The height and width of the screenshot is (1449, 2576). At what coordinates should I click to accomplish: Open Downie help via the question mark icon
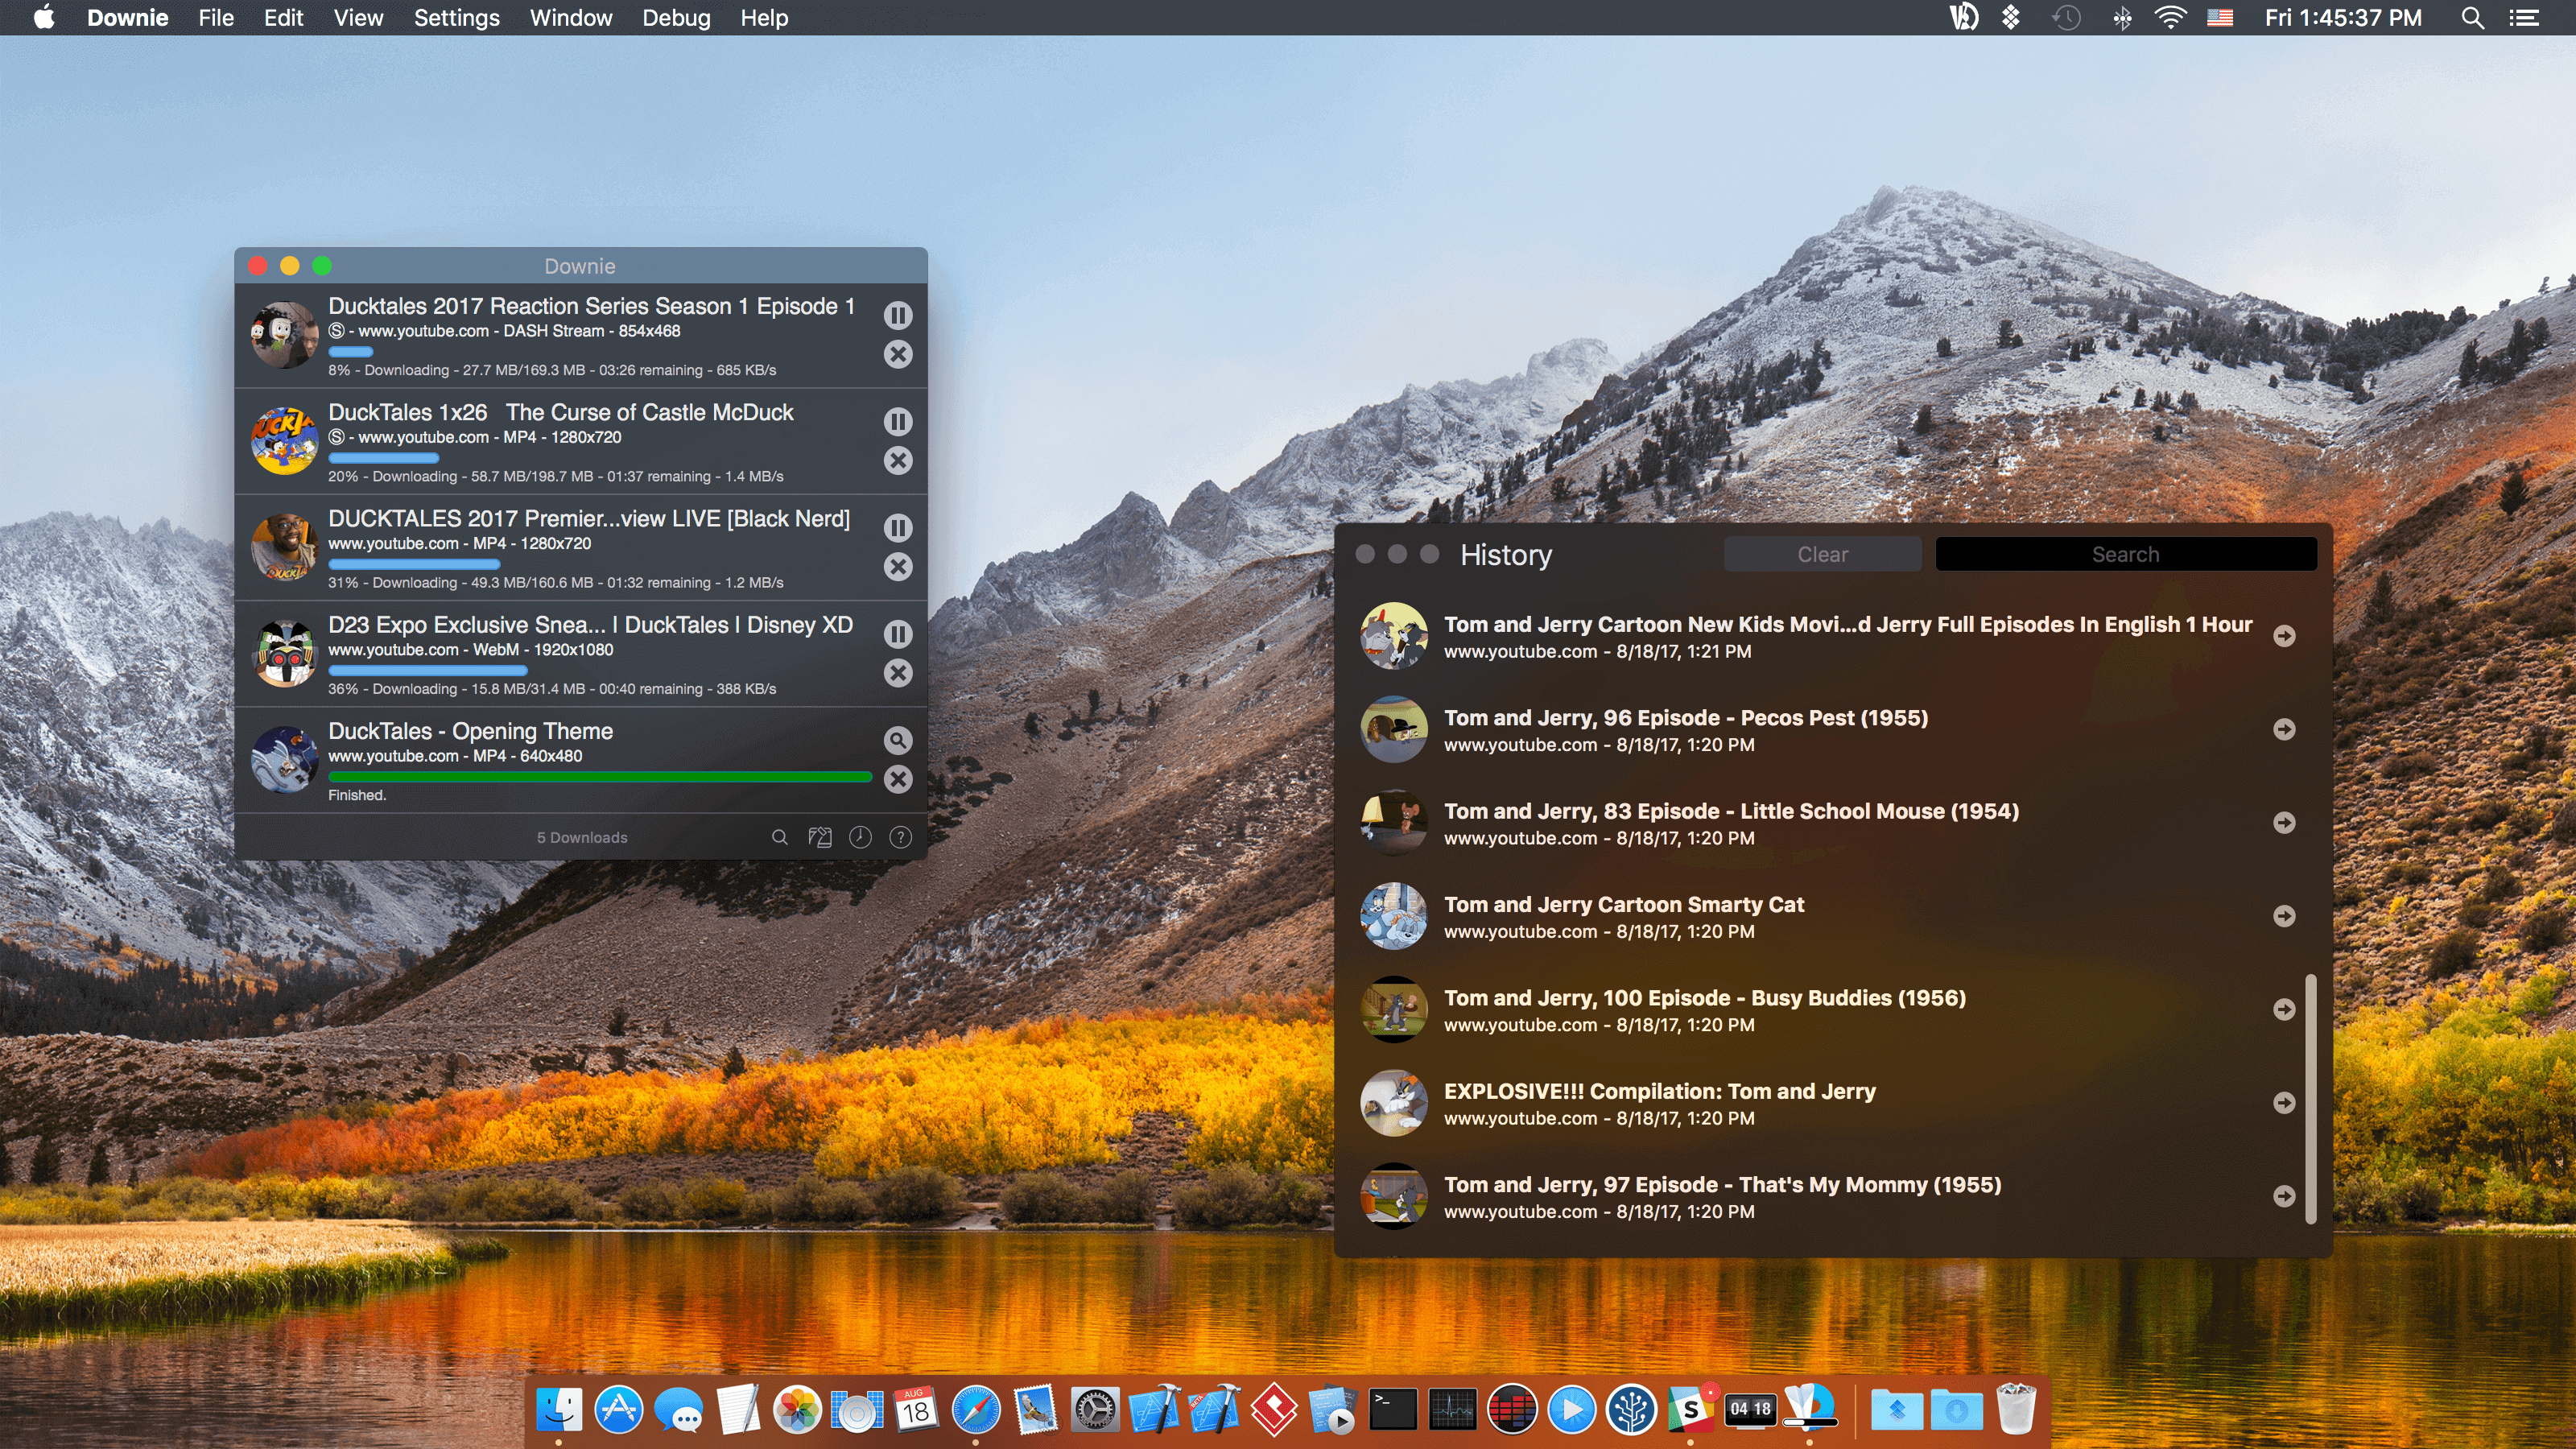[x=899, y=837]
